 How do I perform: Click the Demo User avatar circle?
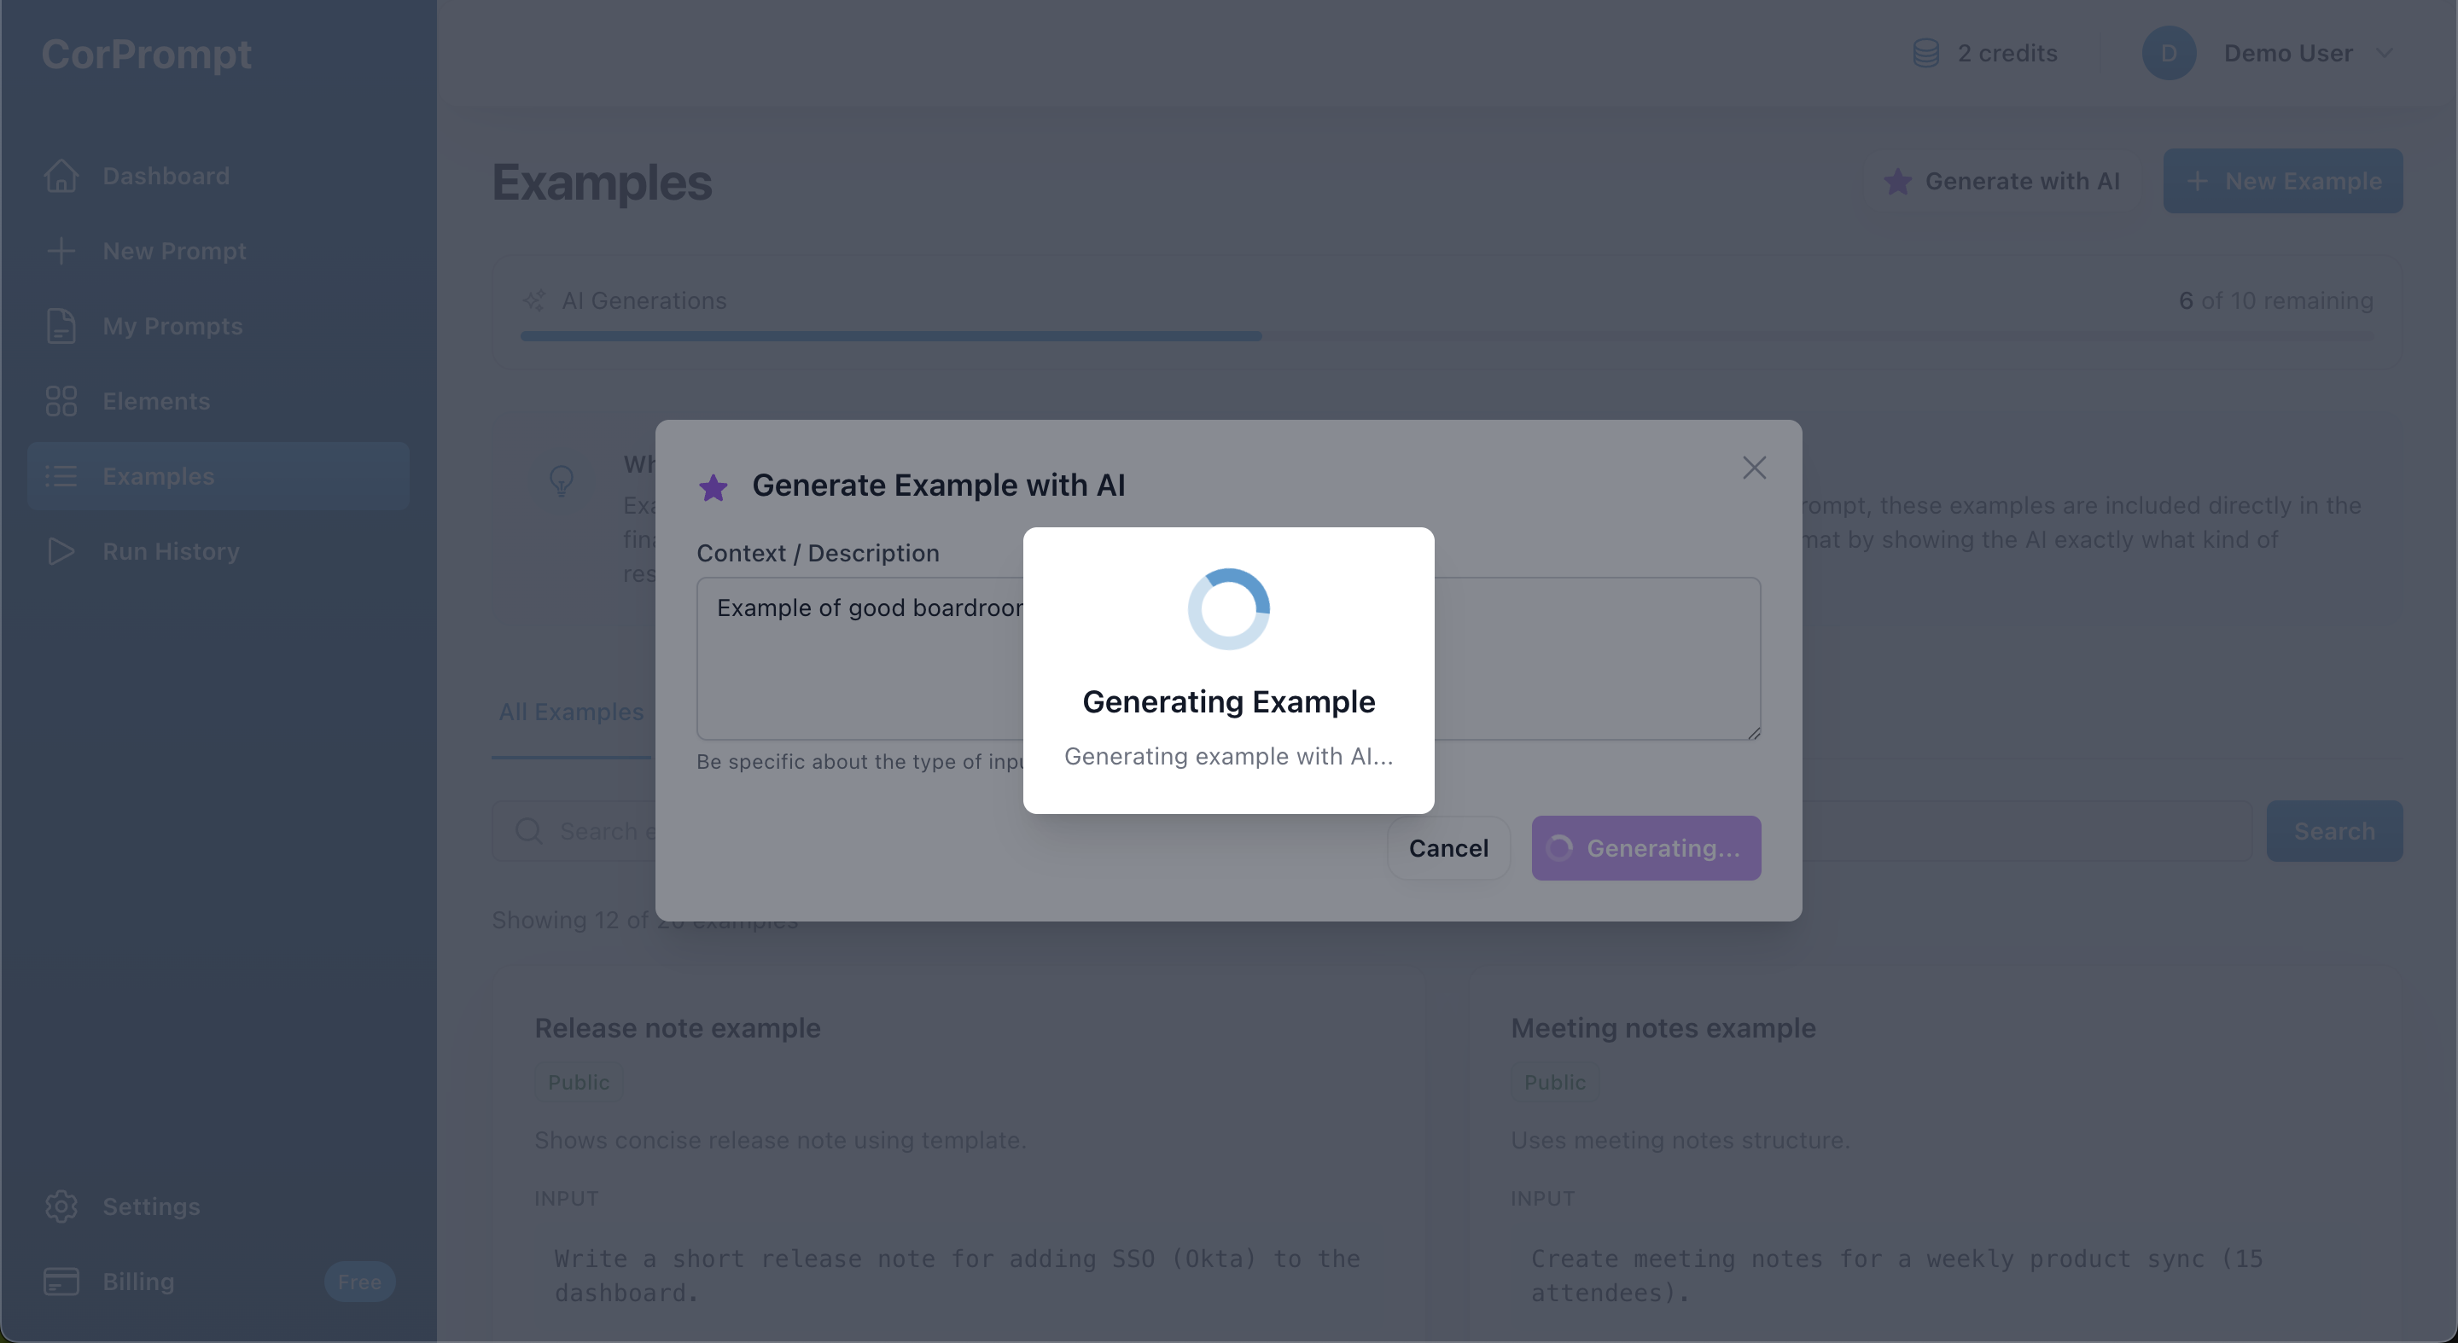[x=2168, y=52]
